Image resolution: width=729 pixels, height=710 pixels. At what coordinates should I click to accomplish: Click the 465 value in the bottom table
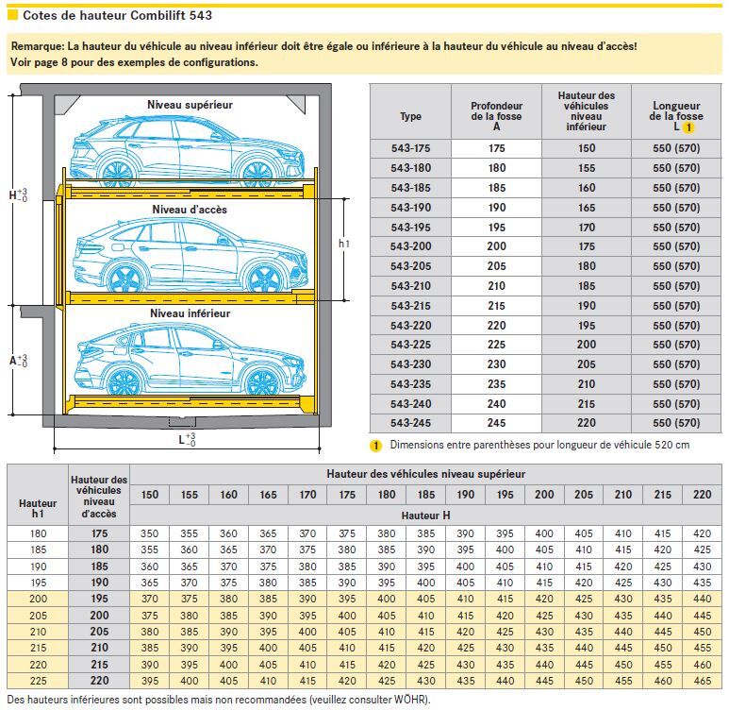[700, 682]
